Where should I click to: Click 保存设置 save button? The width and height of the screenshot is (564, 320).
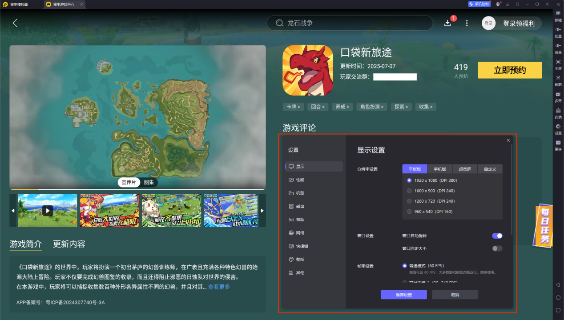(403, 295)
